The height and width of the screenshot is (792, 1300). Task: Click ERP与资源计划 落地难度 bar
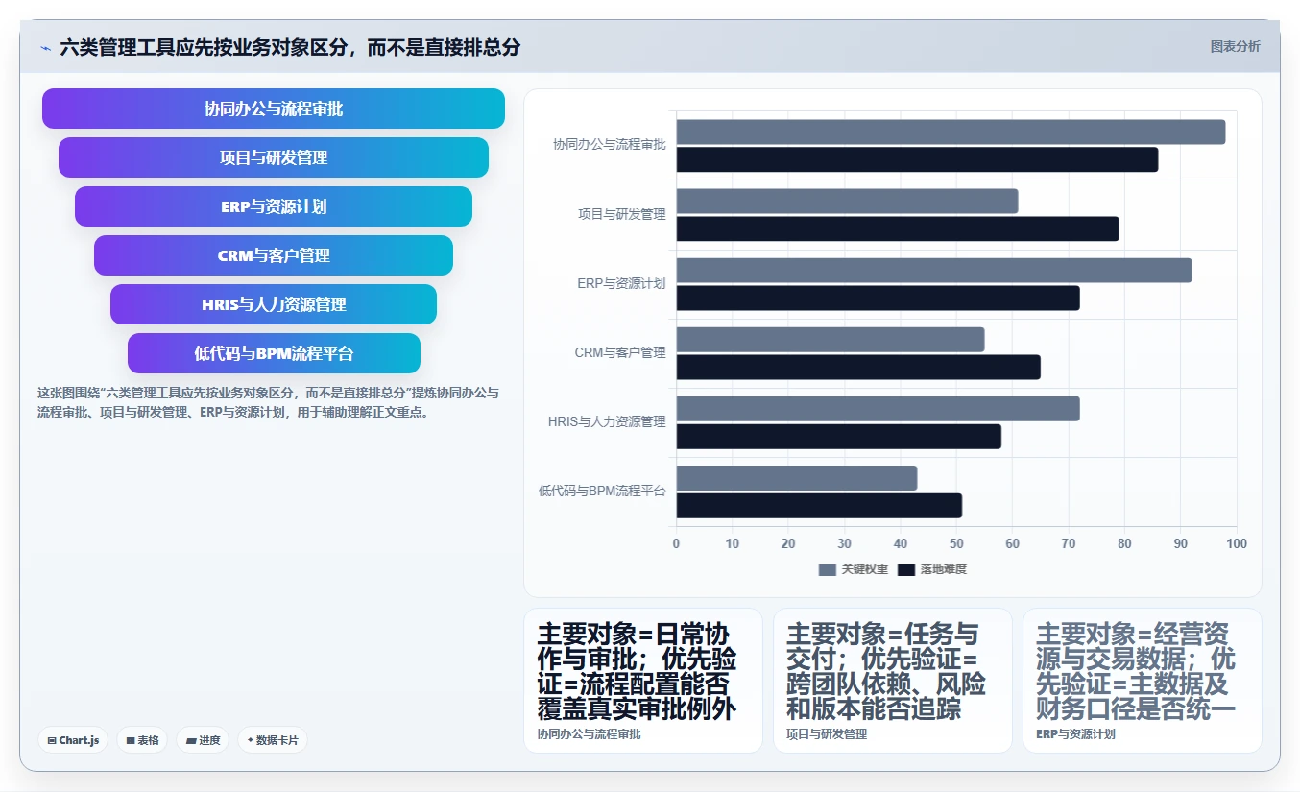coord(879,298)
